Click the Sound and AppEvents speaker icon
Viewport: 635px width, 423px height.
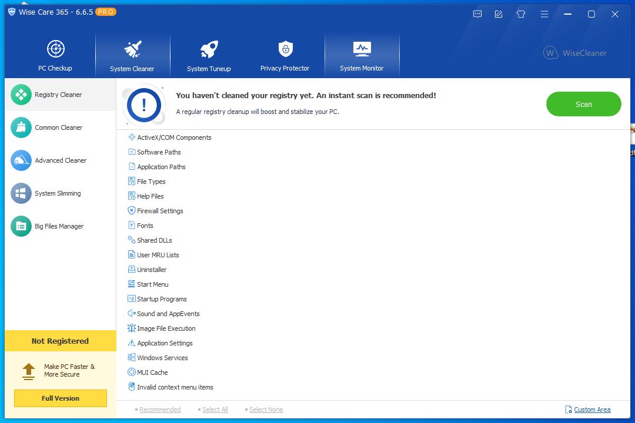[132, 313]
